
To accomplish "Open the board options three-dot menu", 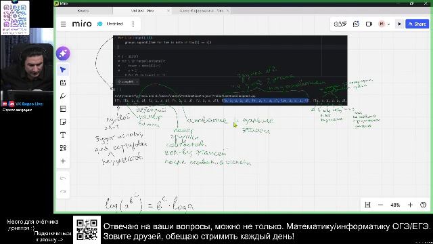I will (x=133, y=24).
